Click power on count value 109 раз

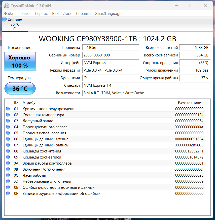(195, 70)
